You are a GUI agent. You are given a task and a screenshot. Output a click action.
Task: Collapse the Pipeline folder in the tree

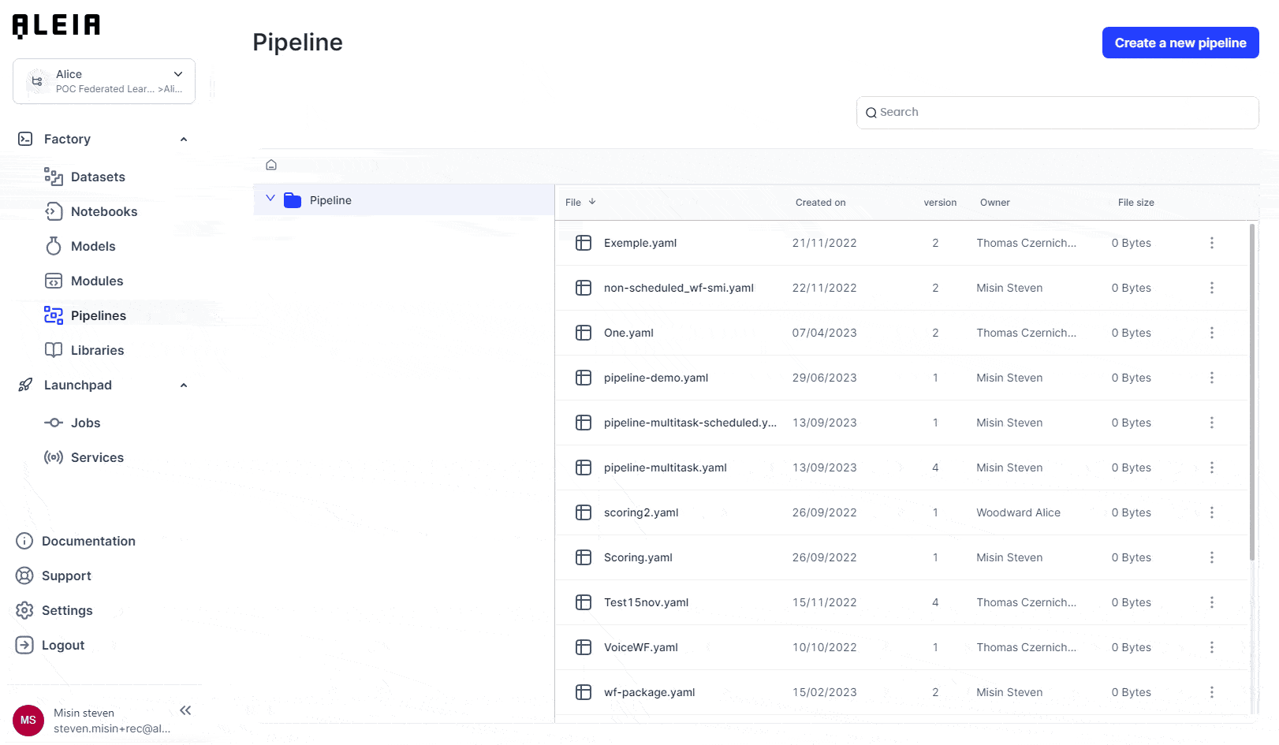[x=270, y=199]
